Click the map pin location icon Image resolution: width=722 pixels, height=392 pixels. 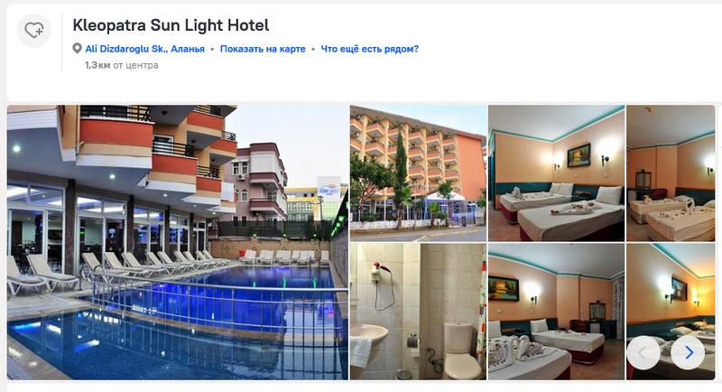[x=77, y=49]
